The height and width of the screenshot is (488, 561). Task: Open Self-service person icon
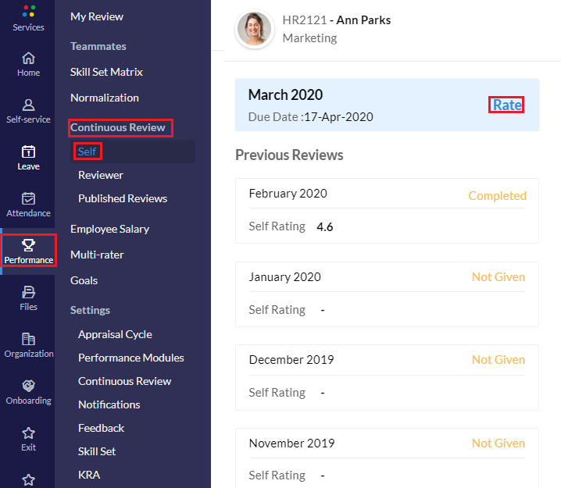coord(28,105)
